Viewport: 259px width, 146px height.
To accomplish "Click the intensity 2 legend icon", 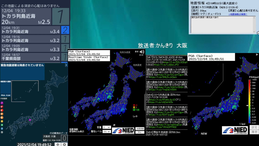I will (x=2, y=128).
